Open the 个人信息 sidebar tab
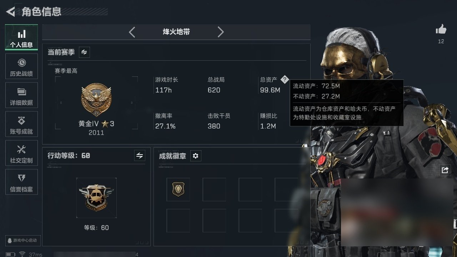The image size is (457, 257). pos(21,37)
